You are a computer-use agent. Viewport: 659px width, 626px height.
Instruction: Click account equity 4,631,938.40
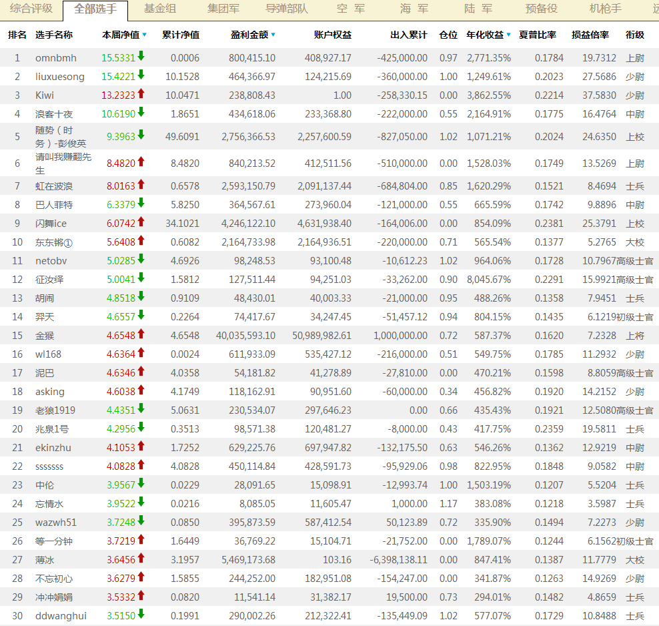tap(324, 224)
